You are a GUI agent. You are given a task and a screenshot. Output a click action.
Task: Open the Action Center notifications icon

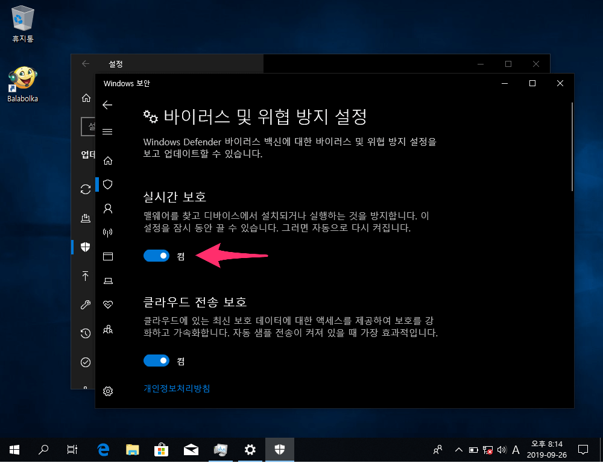coord(583,449)
